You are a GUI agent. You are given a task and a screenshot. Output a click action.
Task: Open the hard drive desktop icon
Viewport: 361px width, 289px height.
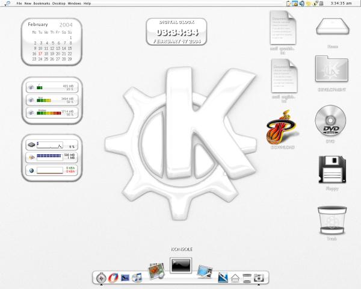coord(333,26)
